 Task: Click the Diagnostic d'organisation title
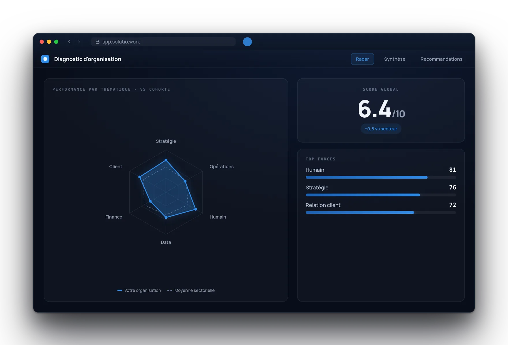tap(88, 59)
